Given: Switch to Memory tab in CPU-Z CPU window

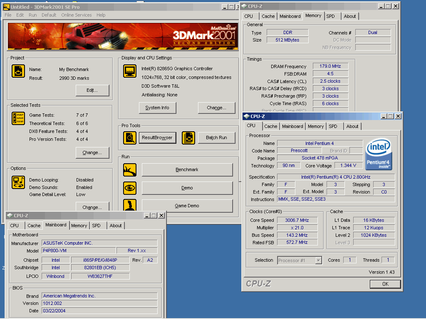Looking at the screenshot, I should click(316, 126).
